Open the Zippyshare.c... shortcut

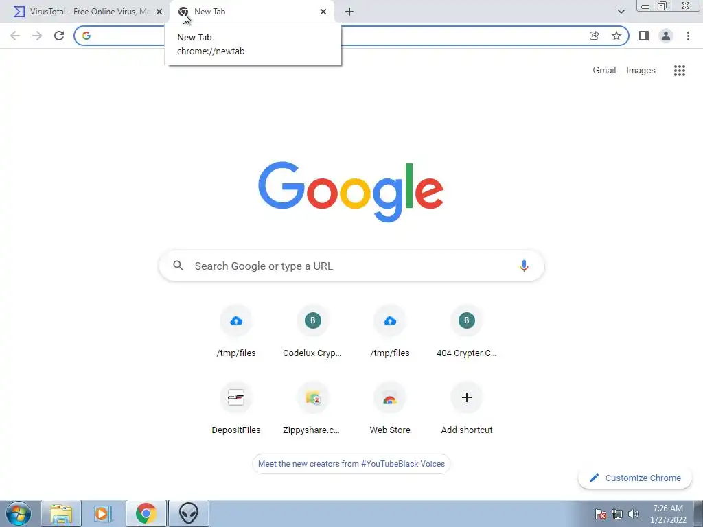coord(312,409)
